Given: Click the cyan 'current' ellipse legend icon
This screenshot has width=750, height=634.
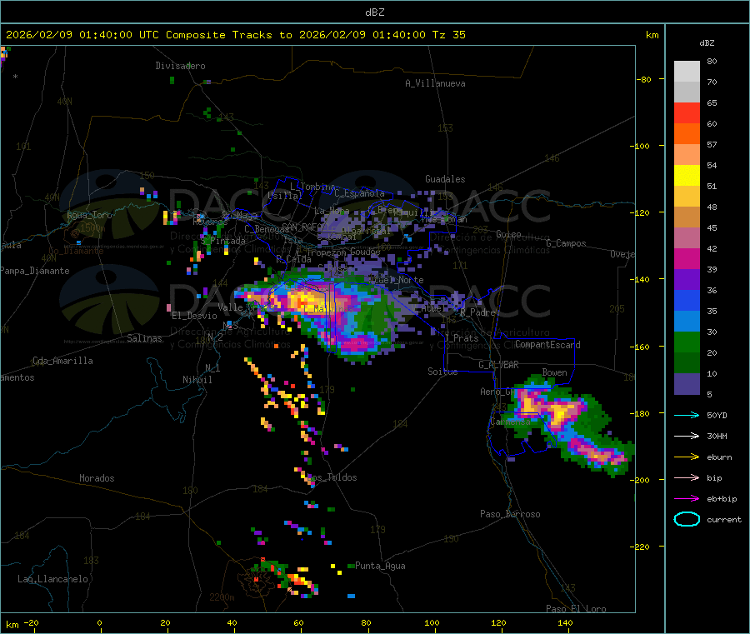Looking at the screenshot, I should pyautogui.click(x=687, y=519).
